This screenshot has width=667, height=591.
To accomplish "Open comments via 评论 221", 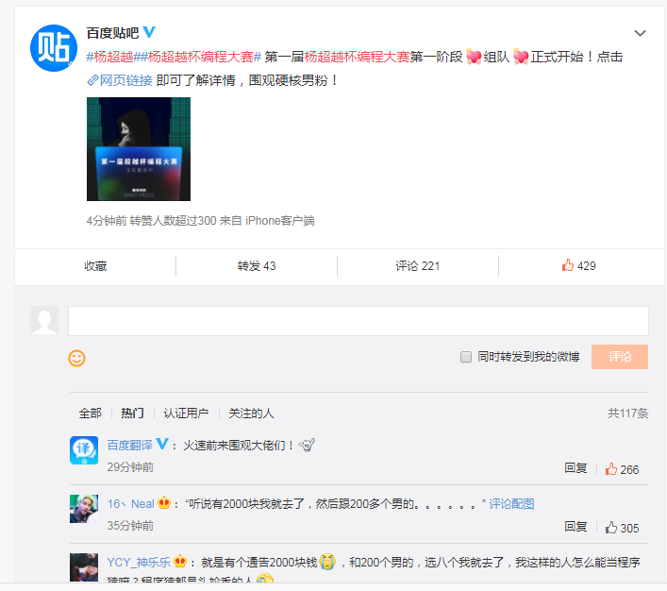I will click(417, 266).
